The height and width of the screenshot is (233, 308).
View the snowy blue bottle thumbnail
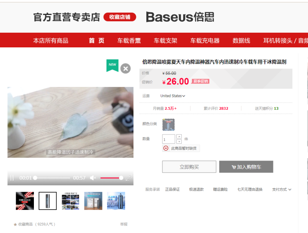(116, 201)
